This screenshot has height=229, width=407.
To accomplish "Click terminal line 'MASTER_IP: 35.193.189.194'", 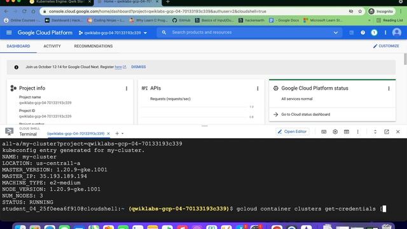I will pyautogui.click(x=45, y=176).
